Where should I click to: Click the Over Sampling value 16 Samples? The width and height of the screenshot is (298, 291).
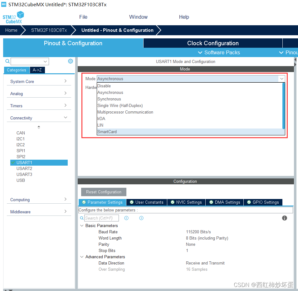pyautogui.click(x=197, y=269)
